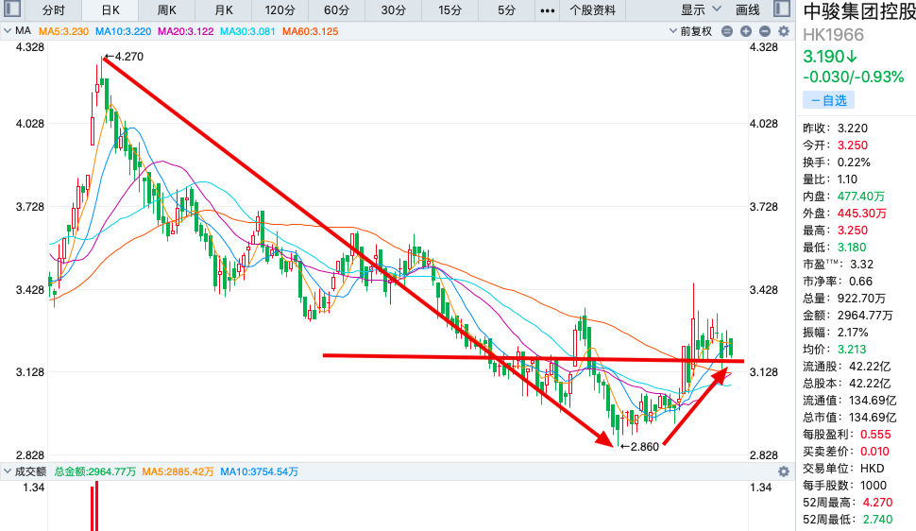Click the 总股本 42.22亿 row
The width and height of the screenshot is (916, 531).
847,383
